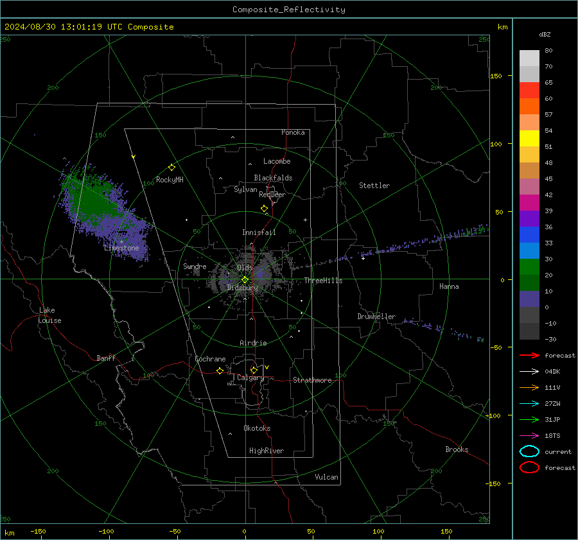578x540 pixels.
Task: Click the Didsbury label
Action: pyautogui.click(x=242, y=288)
